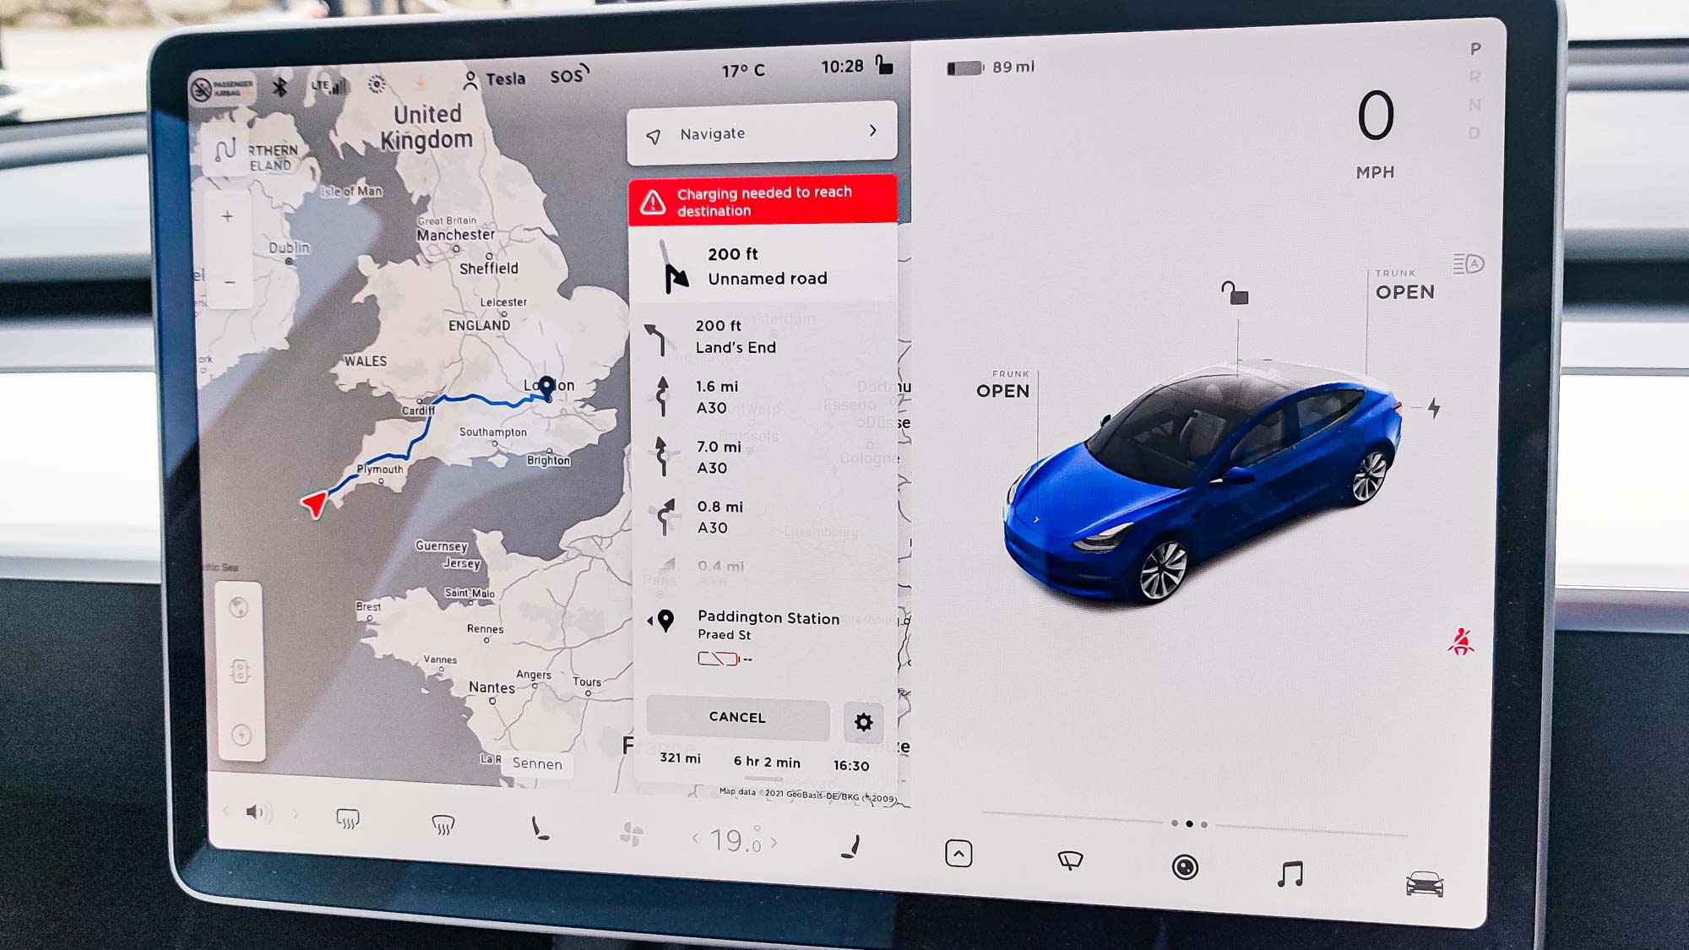Open trunk by tapping TRUNK OPEN button

pyautogui.click(x=1403, y=283)
